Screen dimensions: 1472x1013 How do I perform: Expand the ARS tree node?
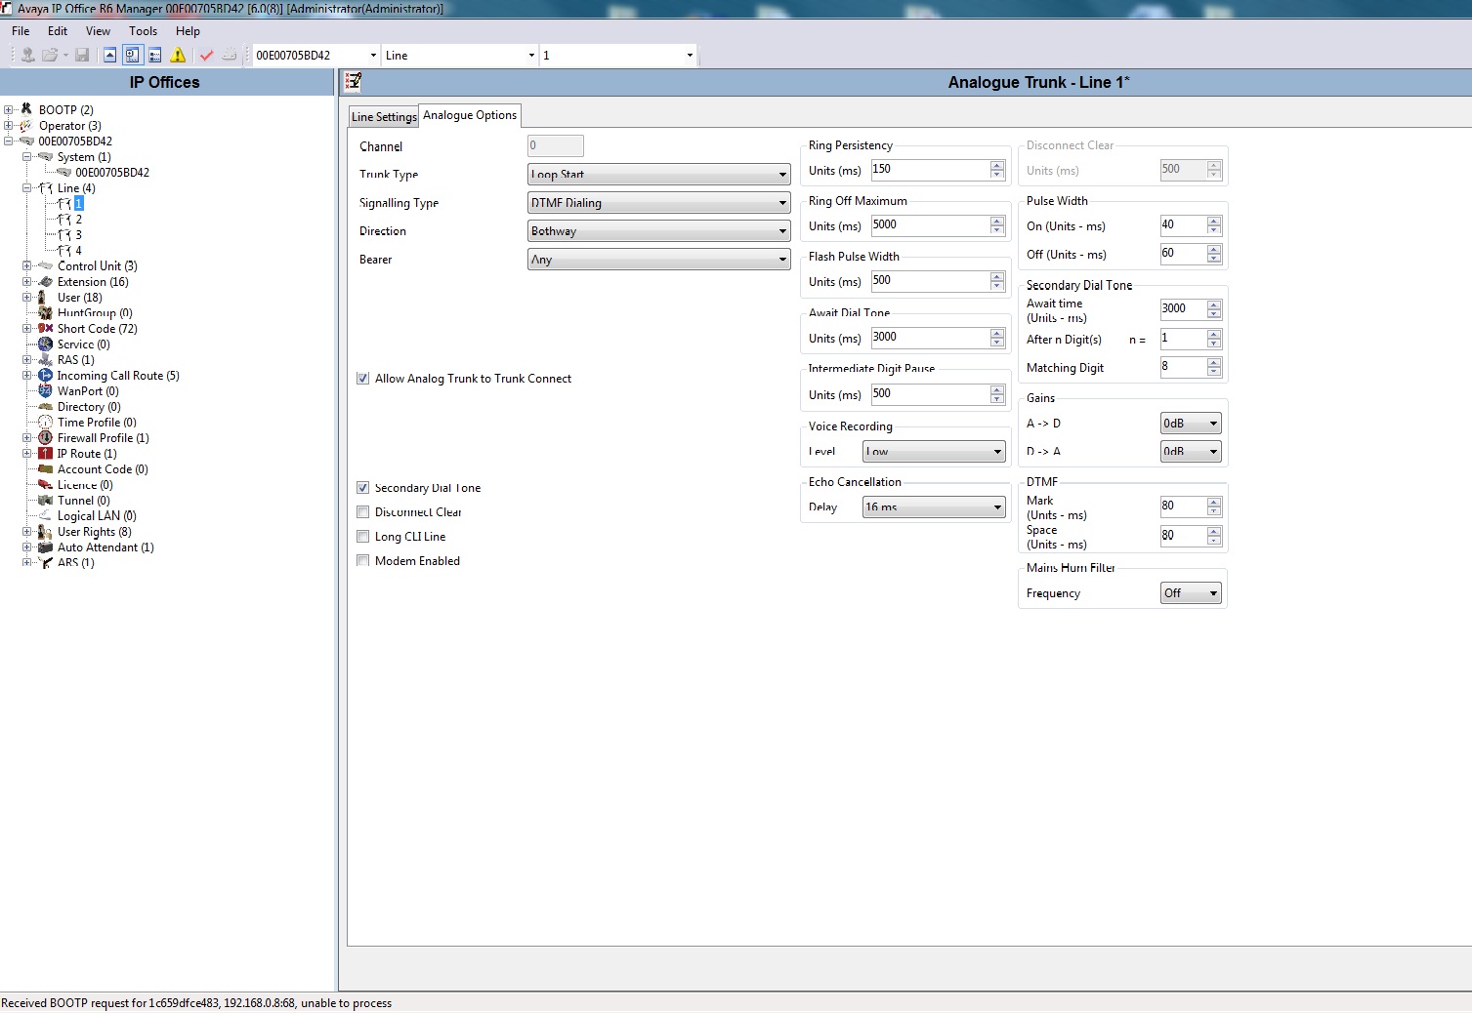pos(27,563)
